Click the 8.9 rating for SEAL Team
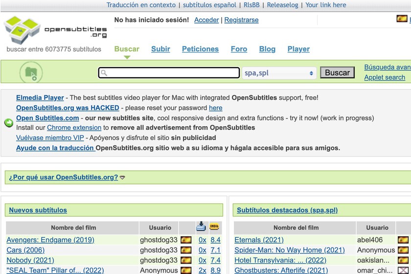Screen dimensions: 411x274 tap(215, 270)
